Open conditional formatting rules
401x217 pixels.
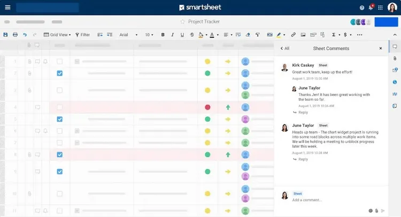tap(269, 35)
